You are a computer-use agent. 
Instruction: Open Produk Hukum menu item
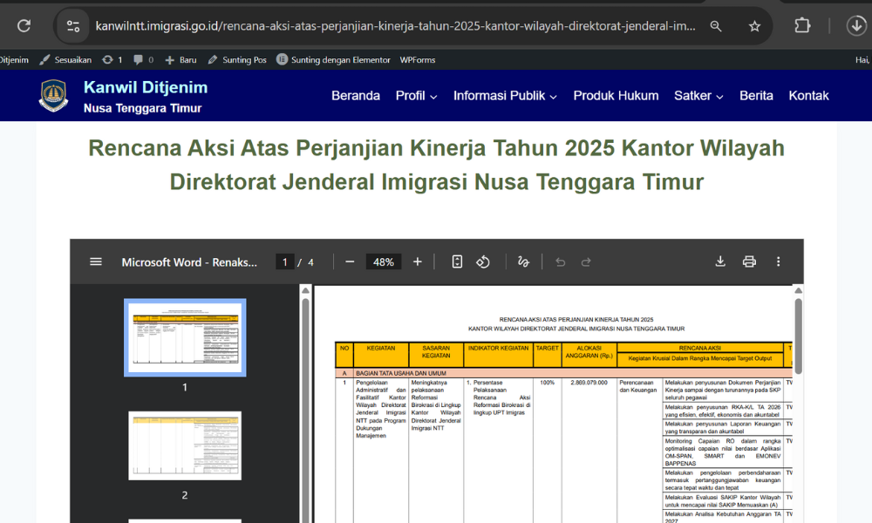[x=616, y=96]
